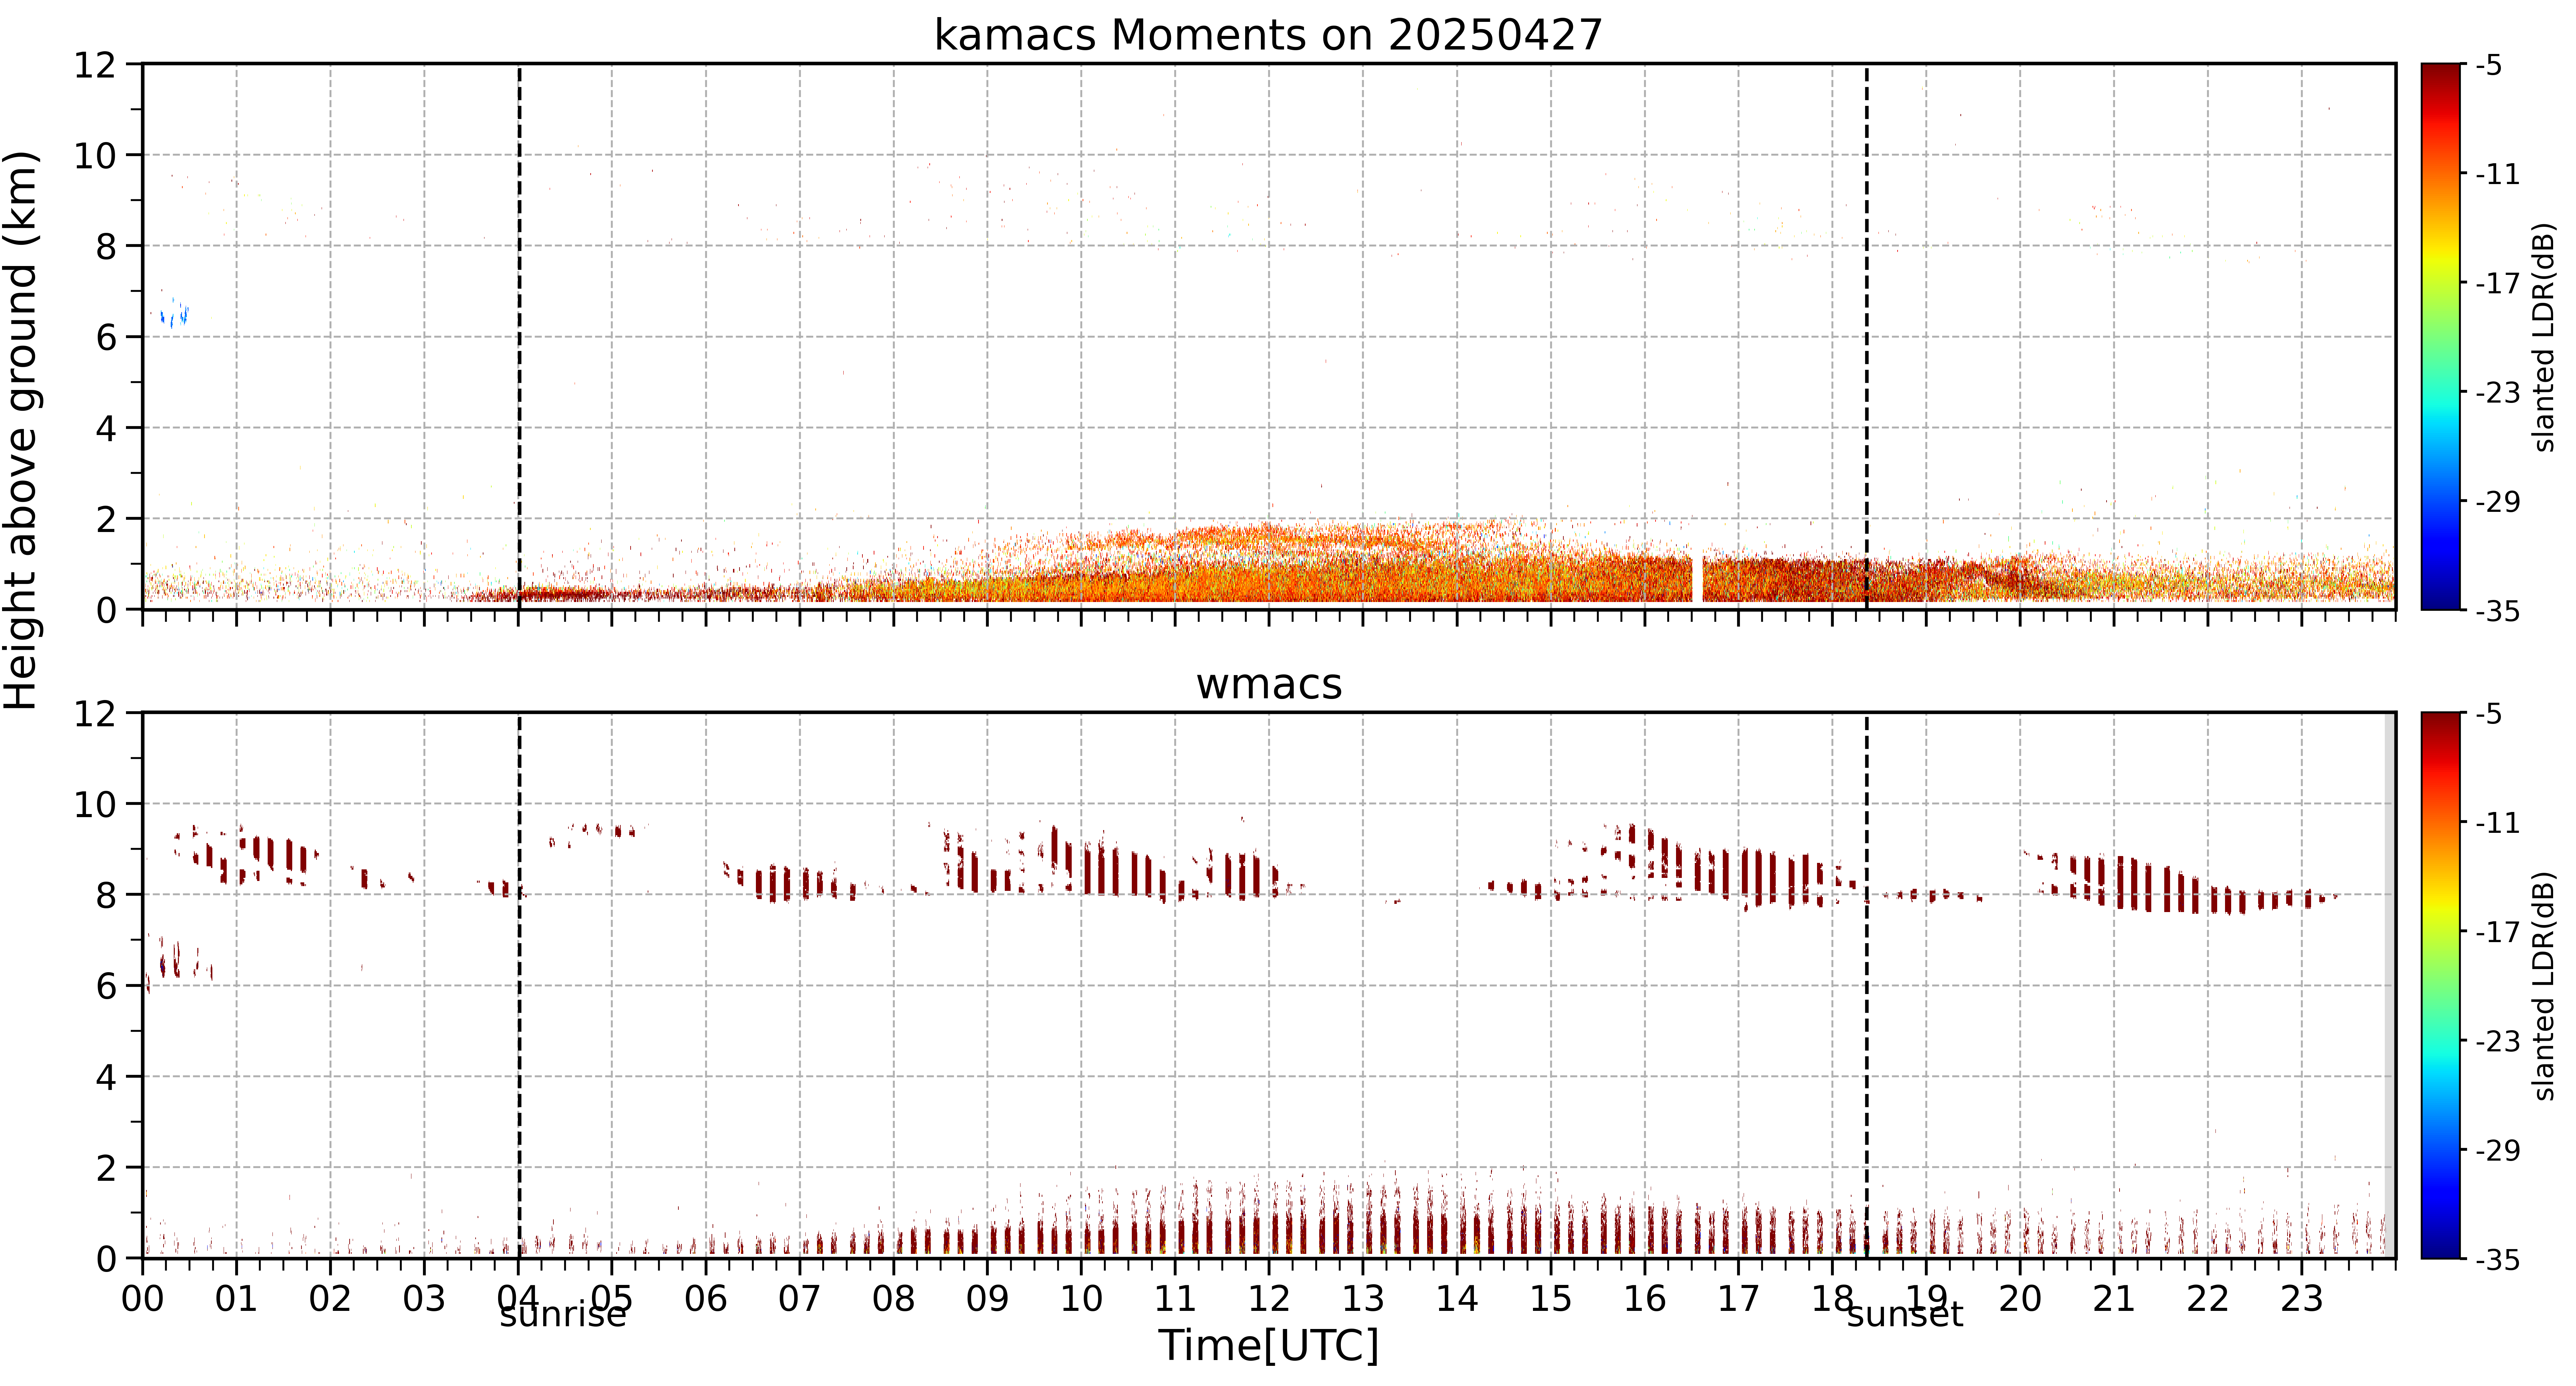Click the kamacs panel LDR colorbar

(x=2441, y=337)
